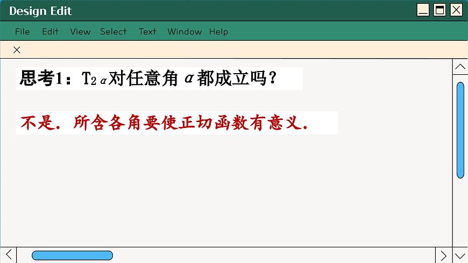The image size is (468, 263).
Task: Click the vertical scrollbar up arrow
Action: (460, 67)
